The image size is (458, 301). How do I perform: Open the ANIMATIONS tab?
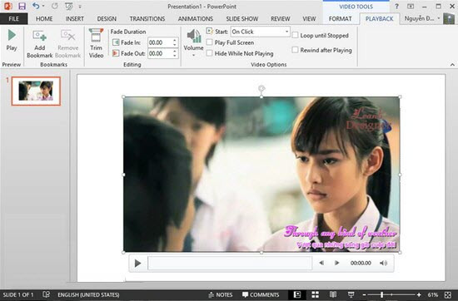(196, 18)
